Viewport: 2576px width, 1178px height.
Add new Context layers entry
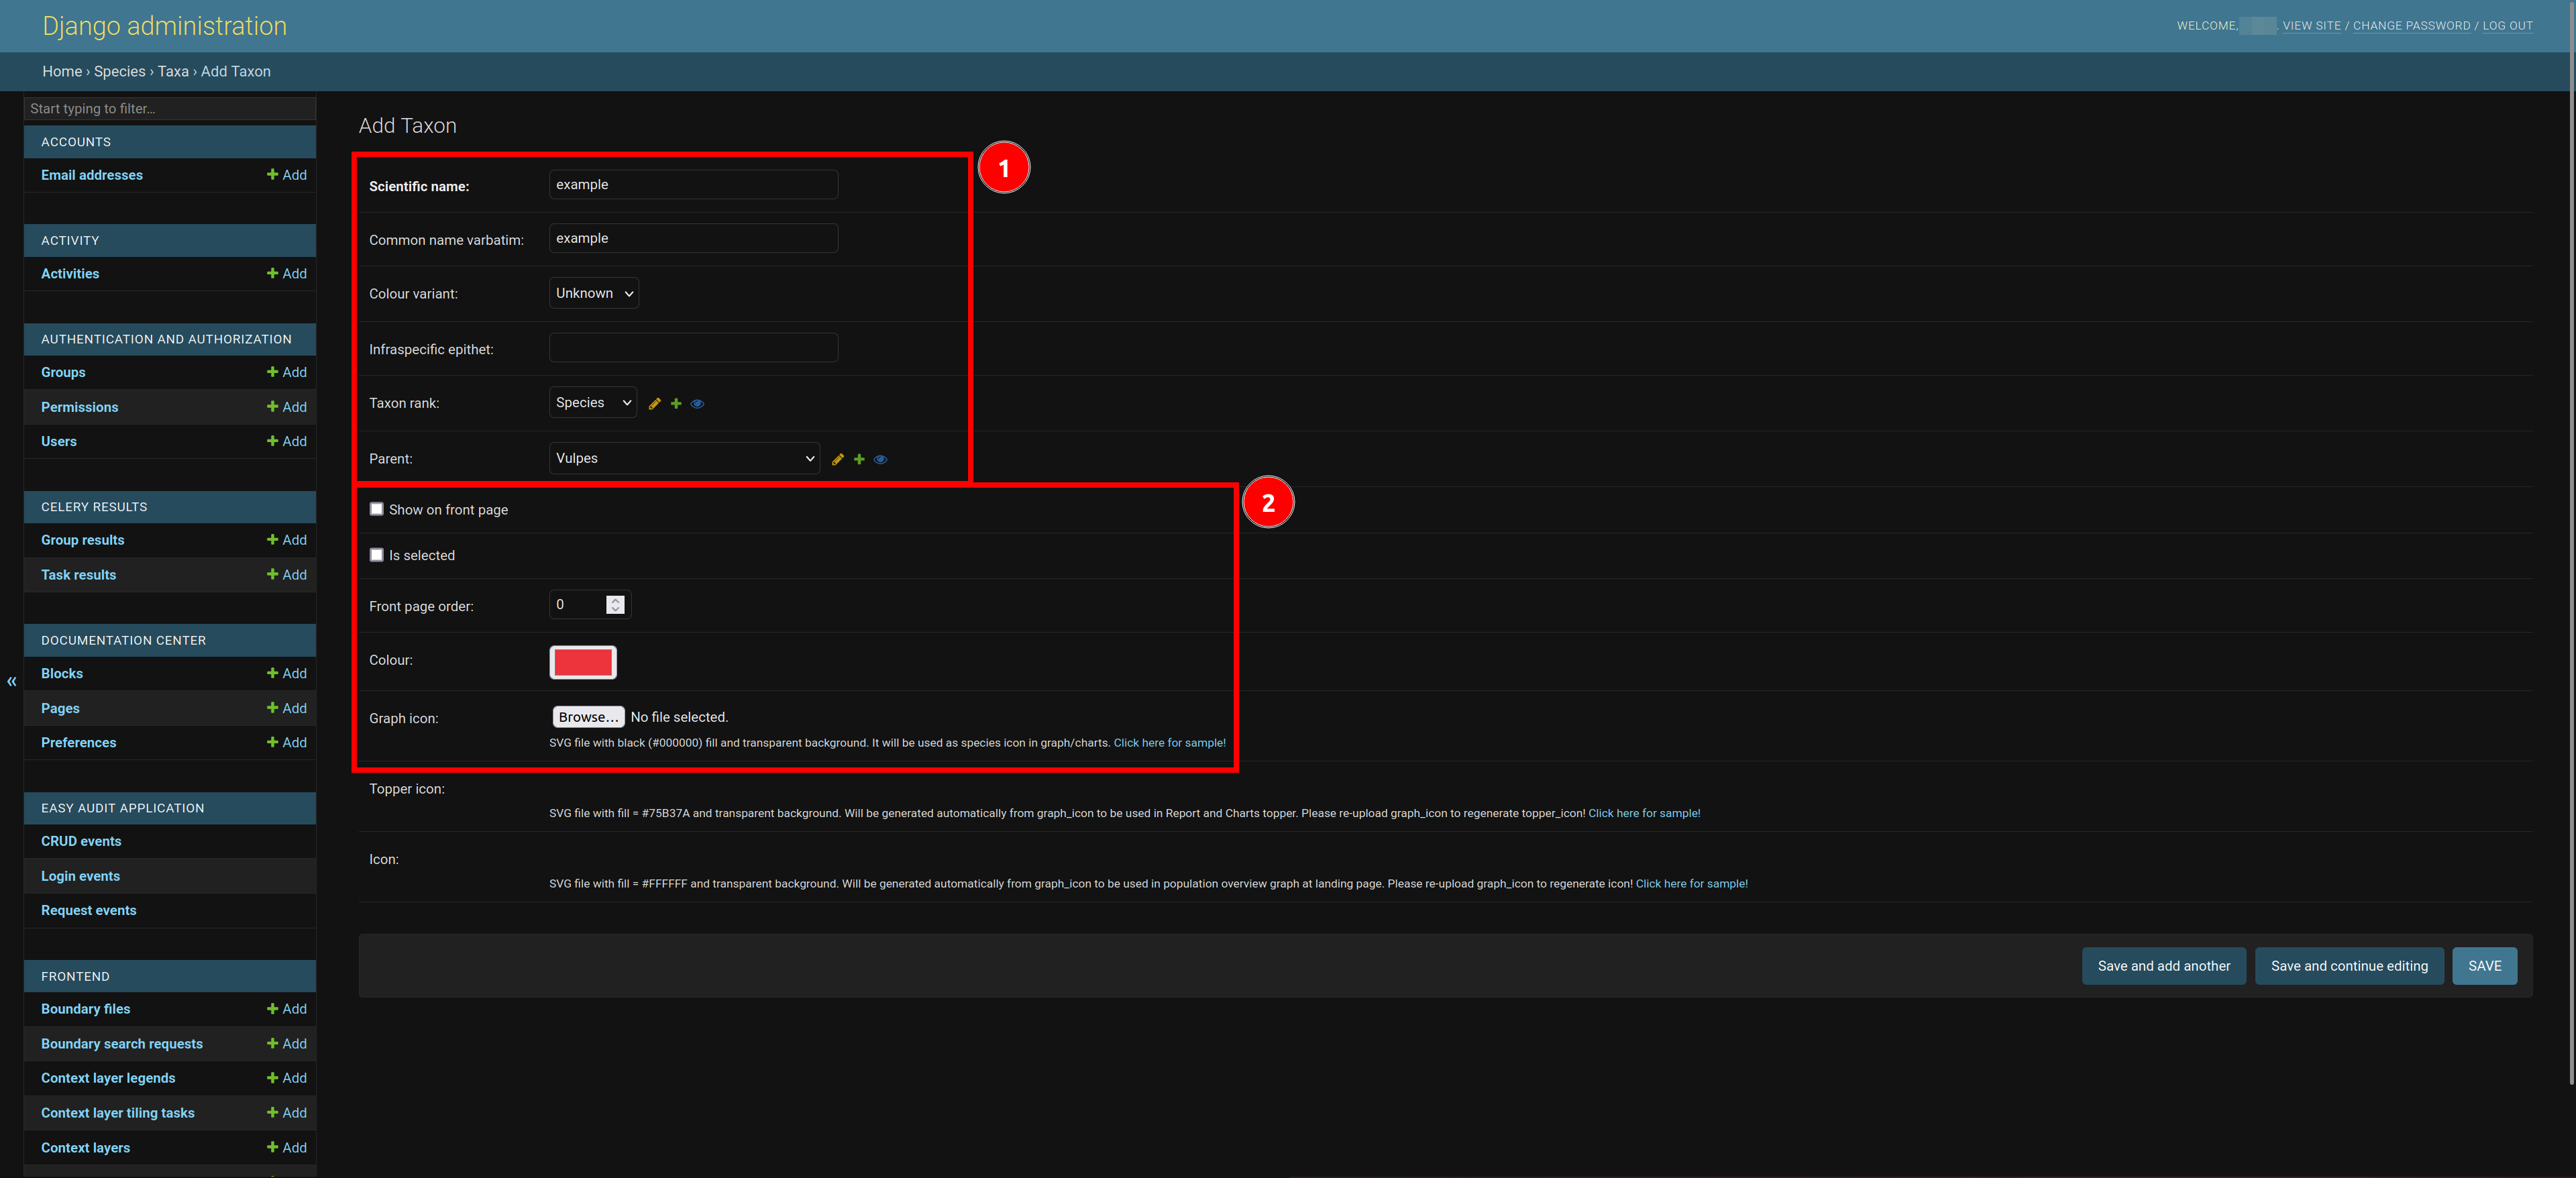(287, 1147)
